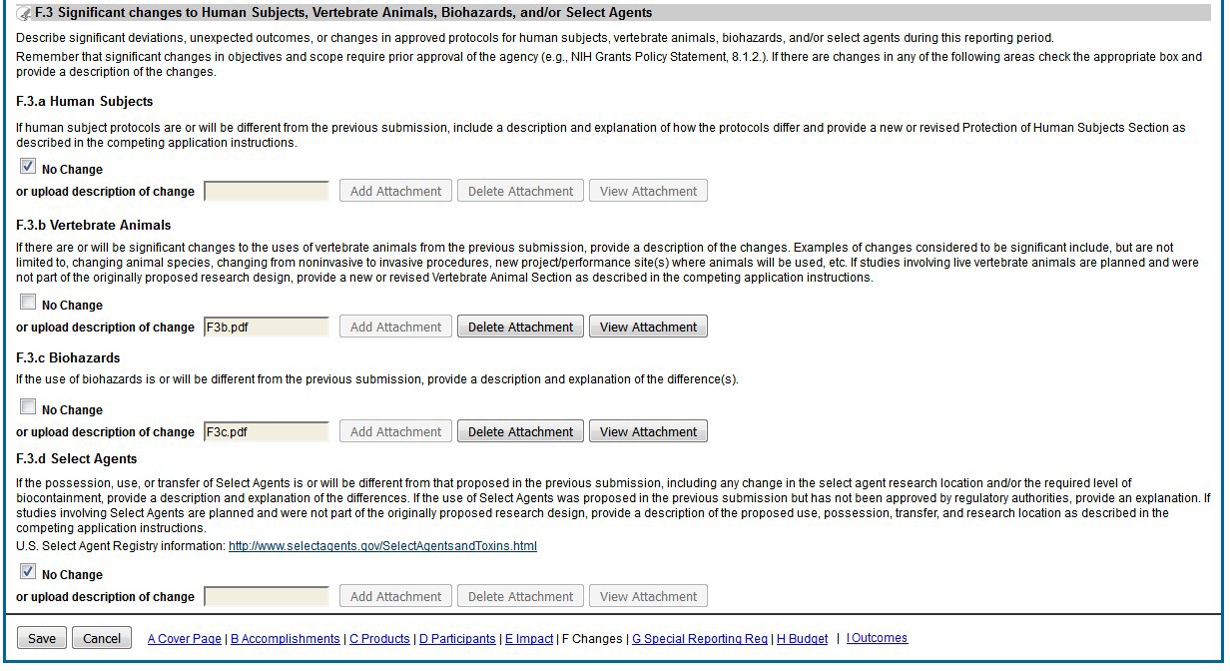Image resolution: width=1230 pixels, height=671 pixels.
Task: View the F3b.pdf attachment
Action: (648, 328)
